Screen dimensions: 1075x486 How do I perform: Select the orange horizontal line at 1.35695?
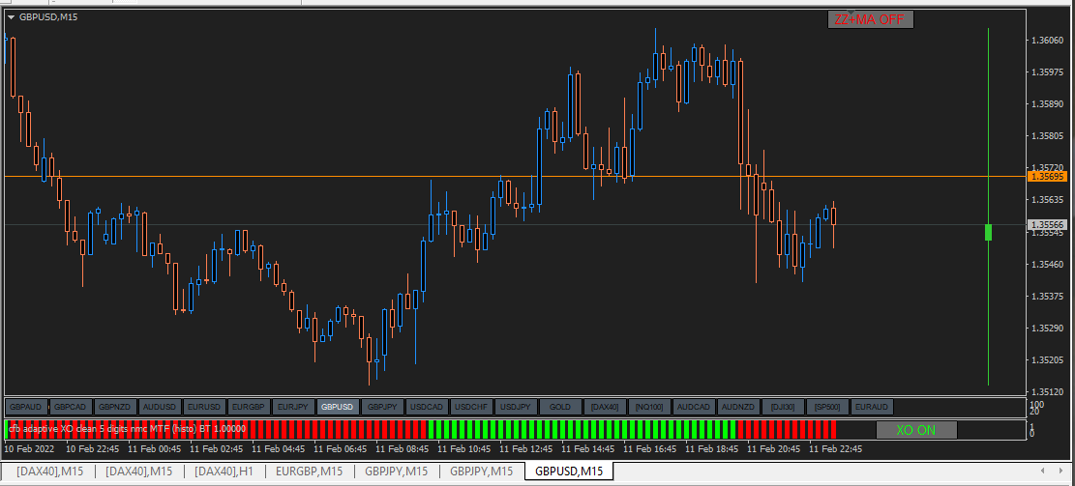coord(514,177)
